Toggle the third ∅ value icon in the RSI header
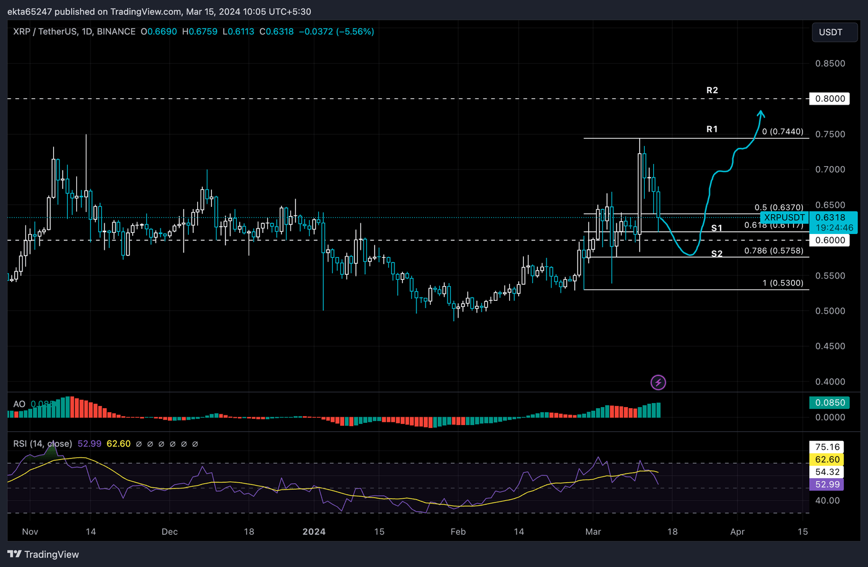 (161, 444)
